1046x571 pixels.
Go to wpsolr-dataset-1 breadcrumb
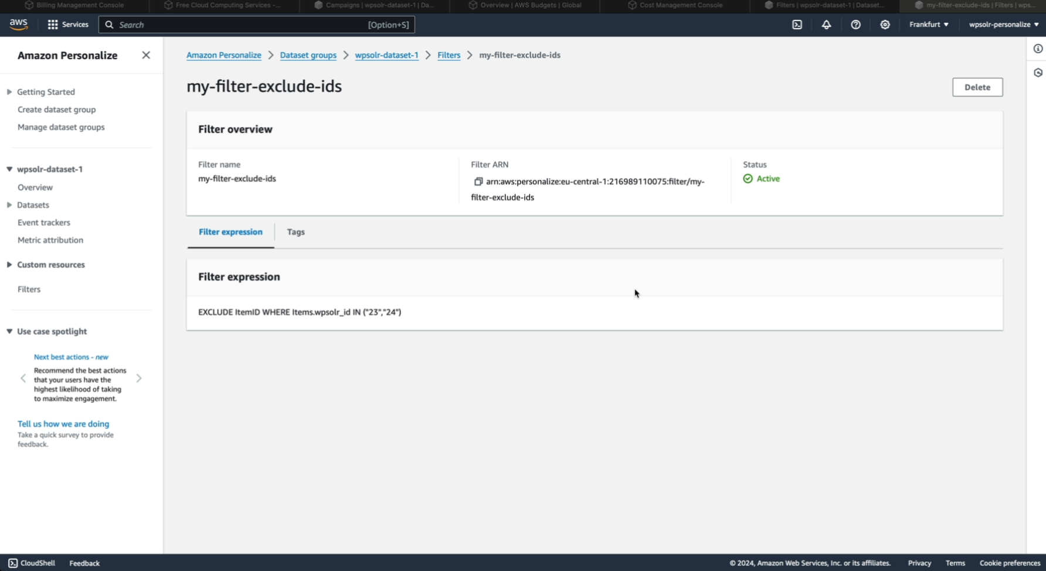387,55
